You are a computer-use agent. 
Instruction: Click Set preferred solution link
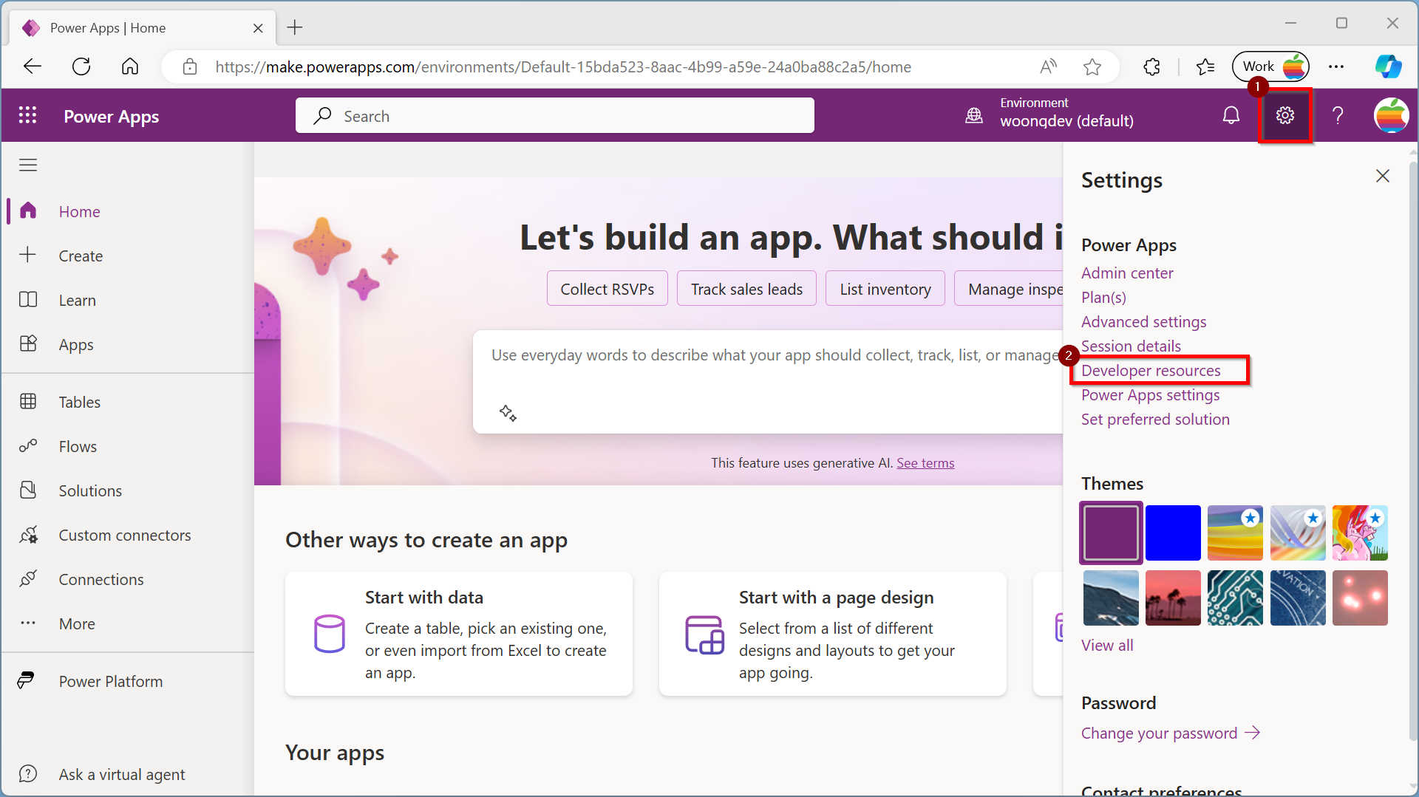(1155, 419)
